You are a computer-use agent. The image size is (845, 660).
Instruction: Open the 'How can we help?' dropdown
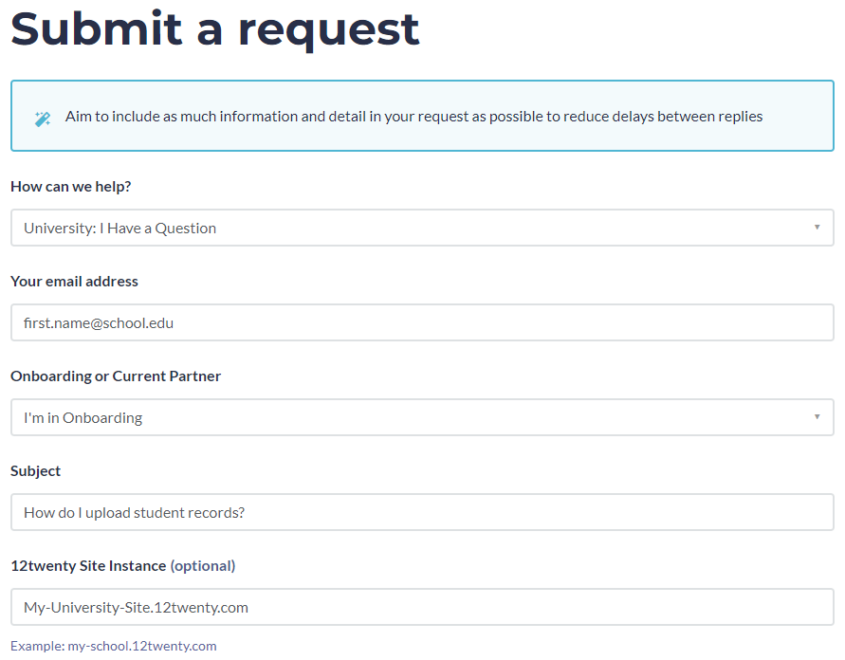[x=421, y=228]
